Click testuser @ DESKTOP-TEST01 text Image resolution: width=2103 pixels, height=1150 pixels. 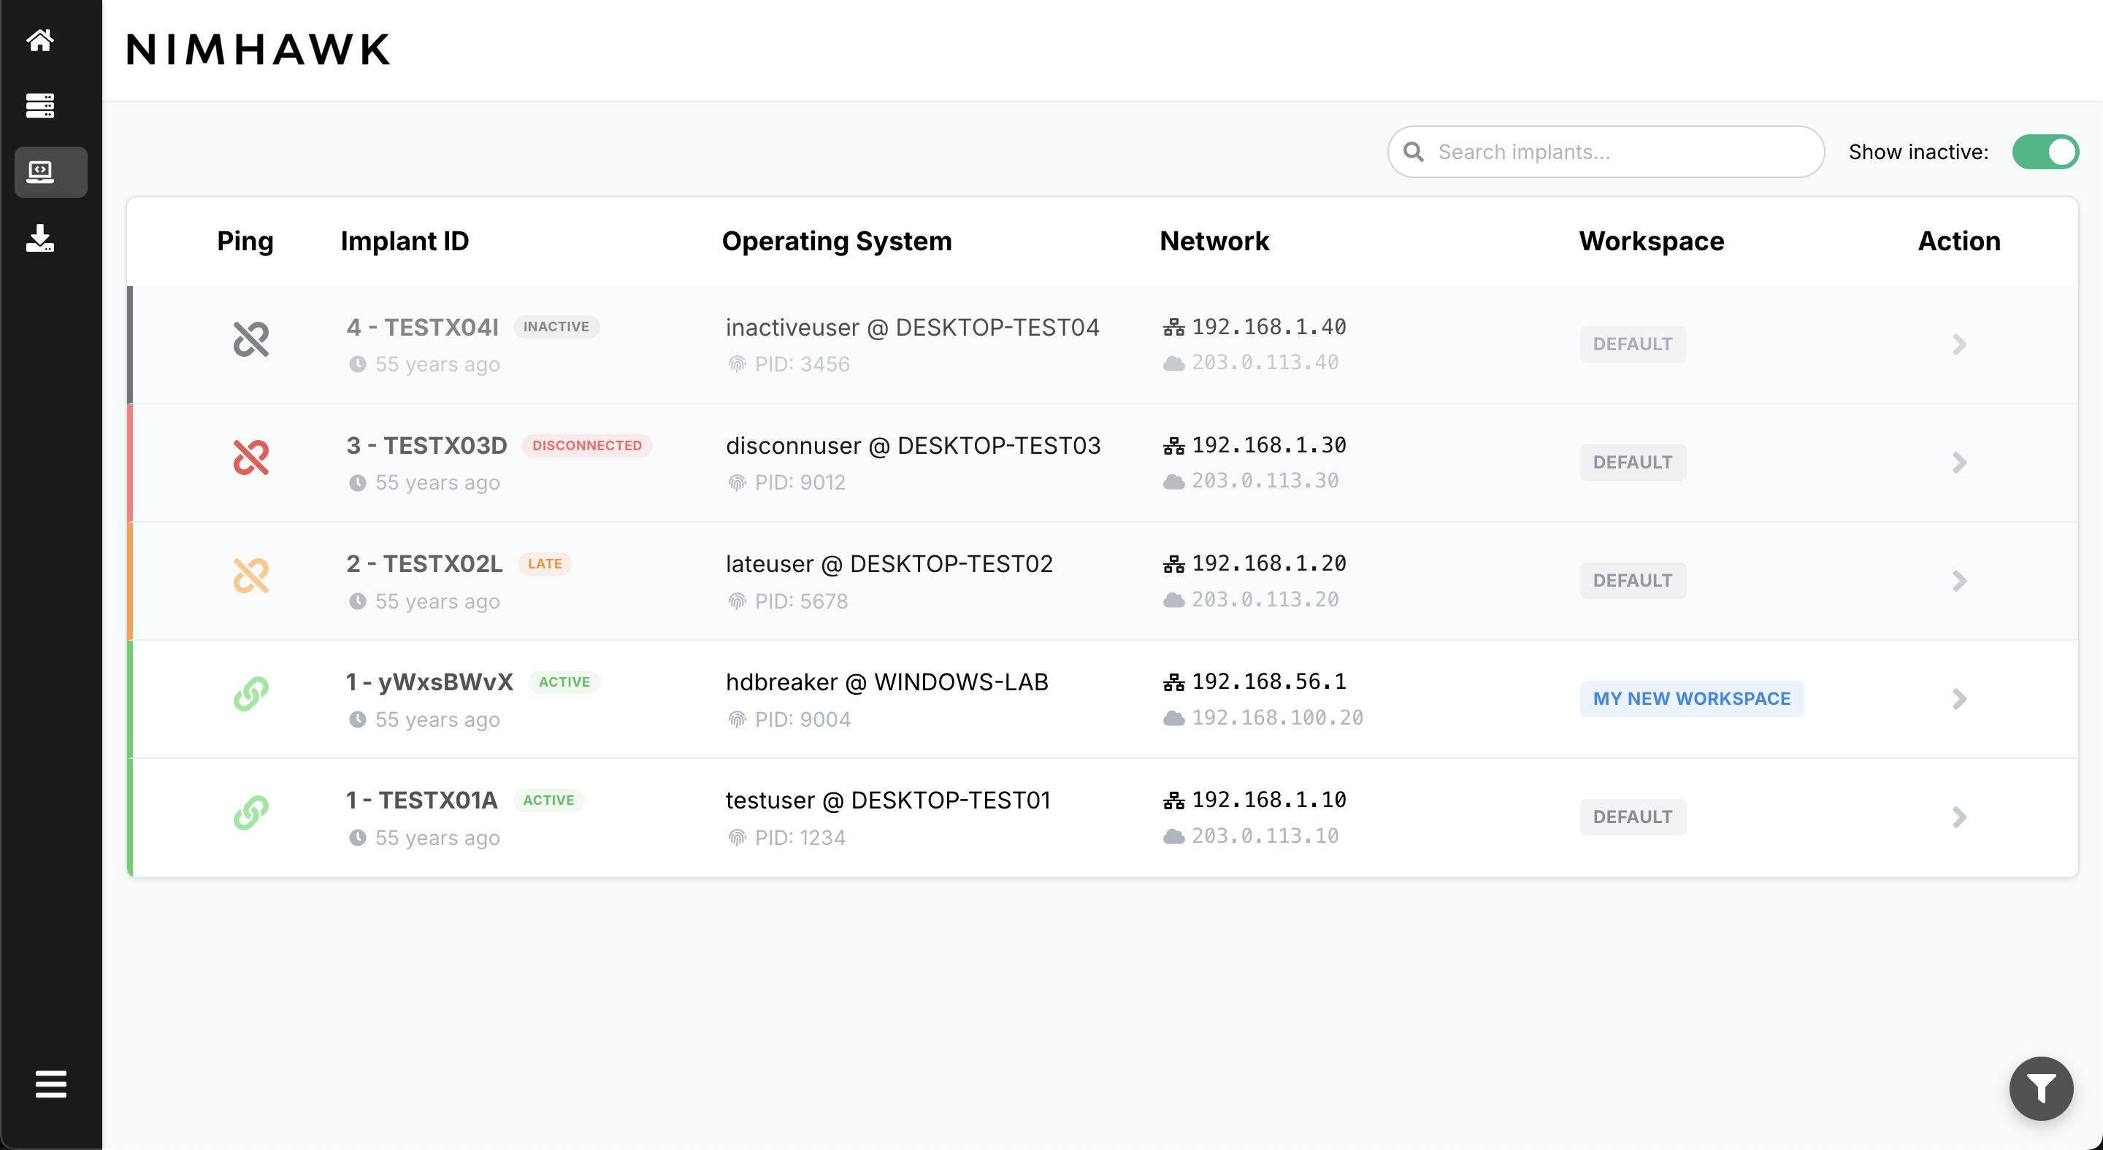888,800
